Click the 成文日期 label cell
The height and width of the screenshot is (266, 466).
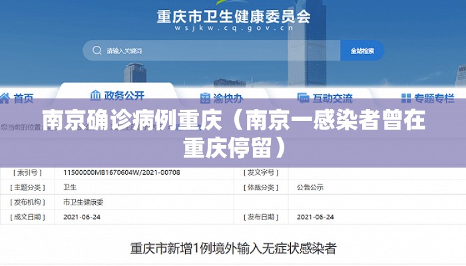(x=27, y=217)
